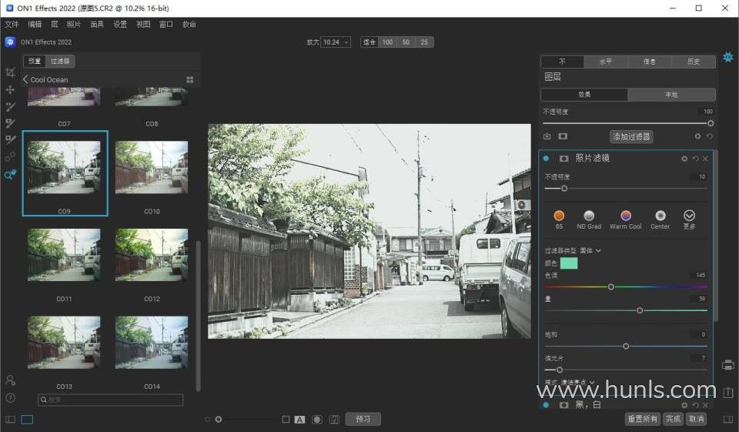The width and height of the screenshot is (739, 432).
Task: Open the 文件 menu
Action: [x=12, y=24]
